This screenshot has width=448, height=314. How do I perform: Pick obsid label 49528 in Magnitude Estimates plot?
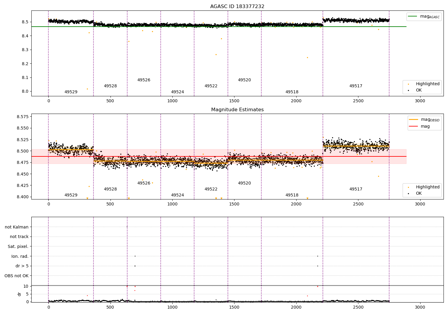pos(110,189)
